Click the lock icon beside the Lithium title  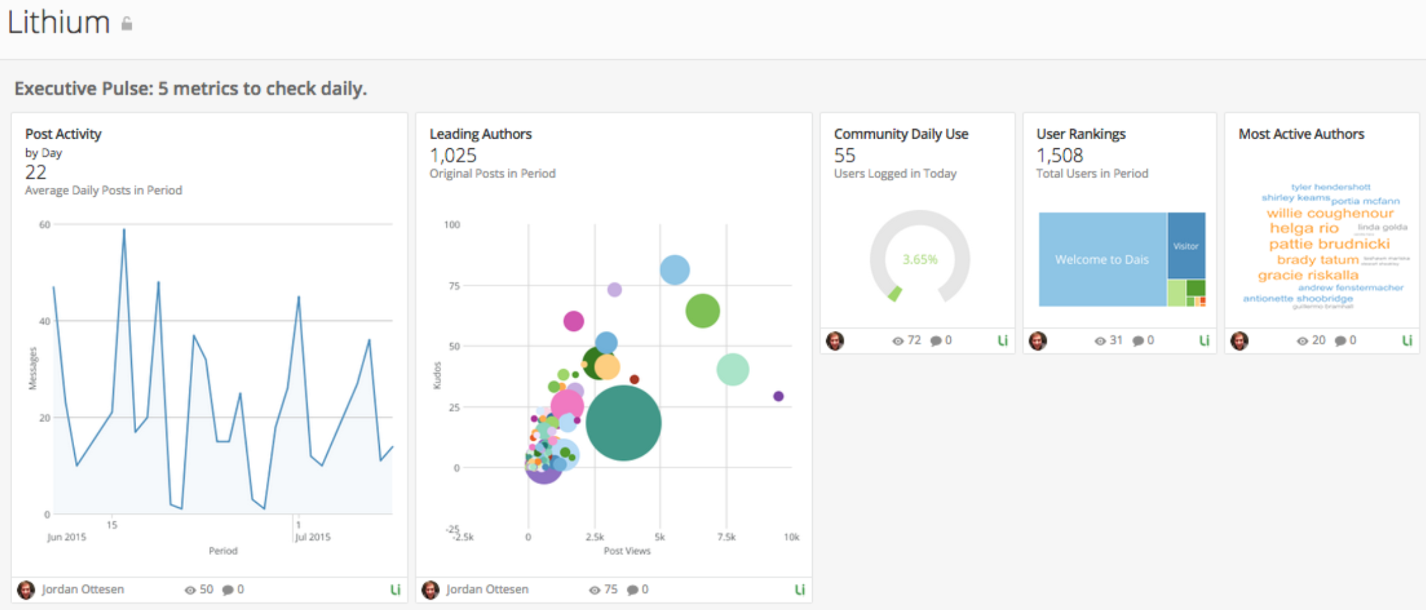pyautogui.click(x=127, y=24)
